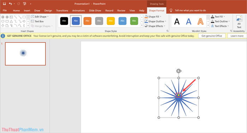247x133 pixels.
Task: Switch to the Insert tab
Action: click(27, 11)
